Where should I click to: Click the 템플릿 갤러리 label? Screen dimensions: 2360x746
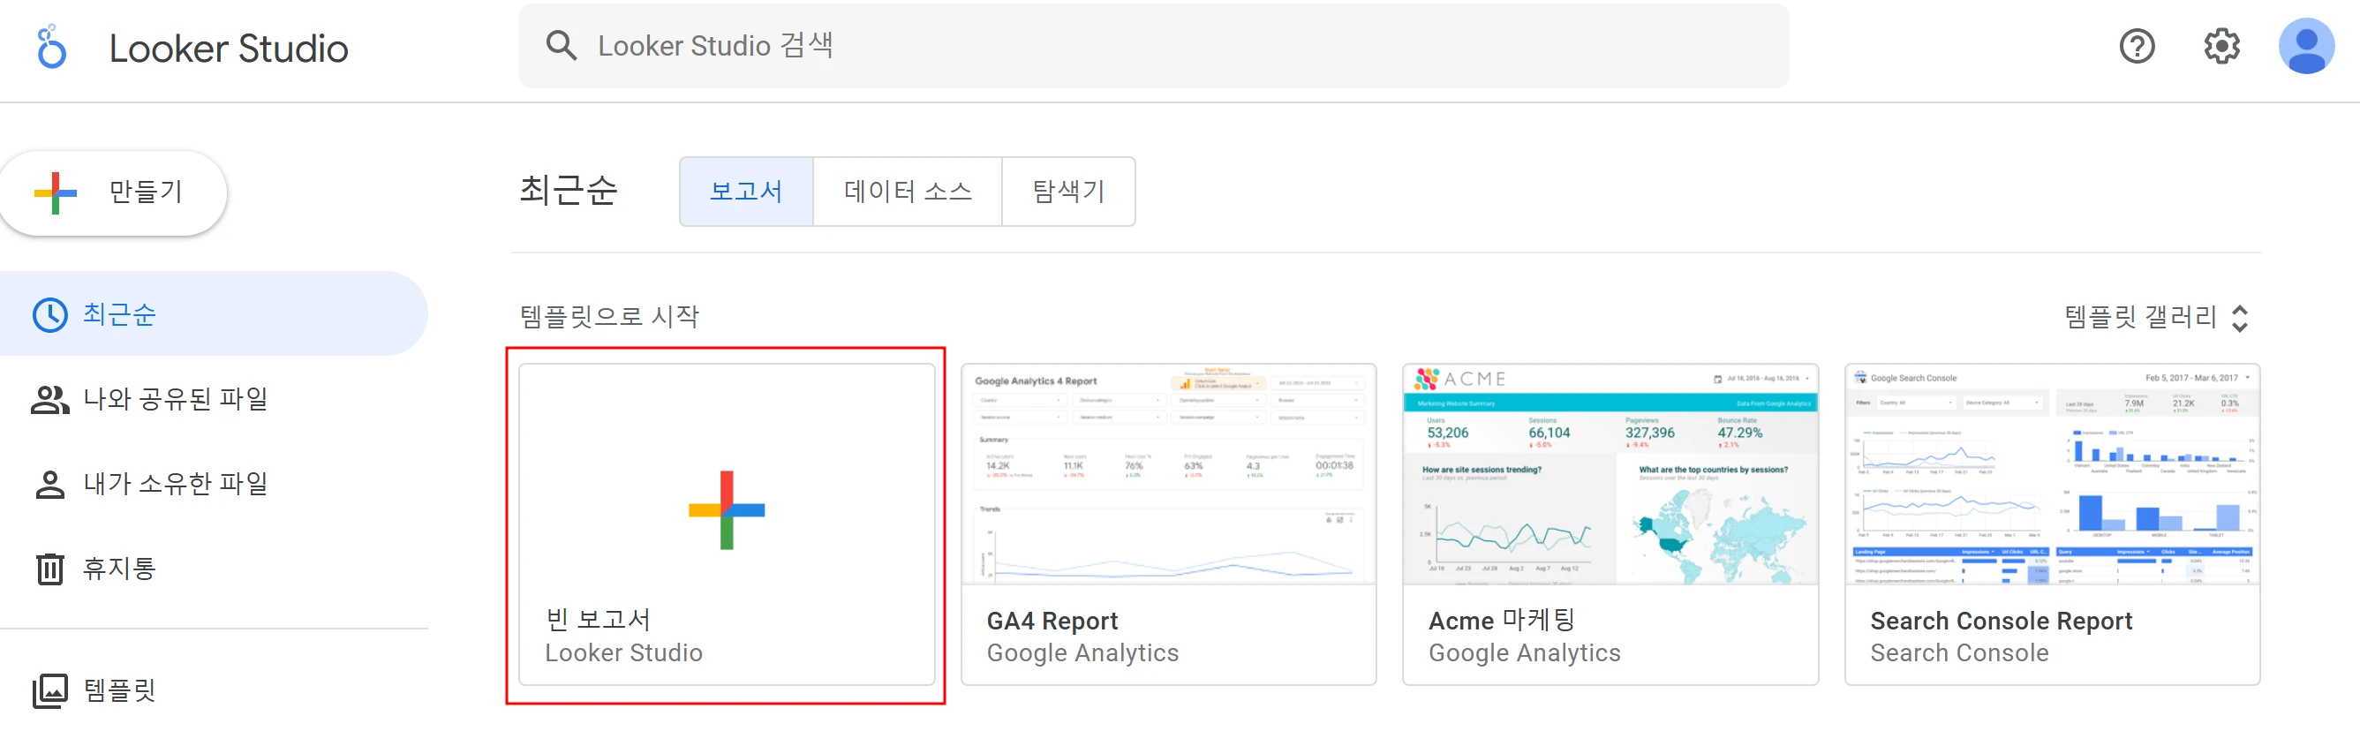pos(2139,317)
